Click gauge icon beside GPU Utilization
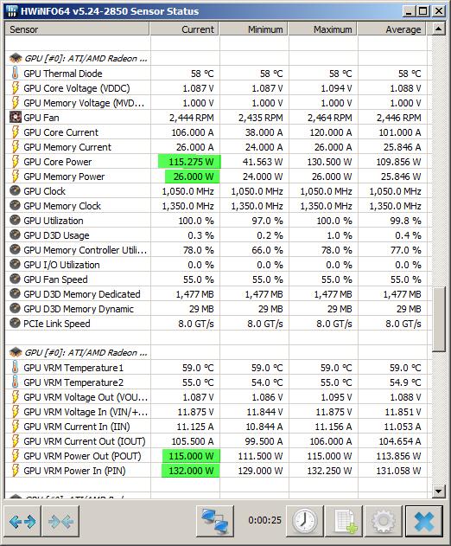This screenshot has width=451, height=546. pyautogui.click(x=15, y=220)
